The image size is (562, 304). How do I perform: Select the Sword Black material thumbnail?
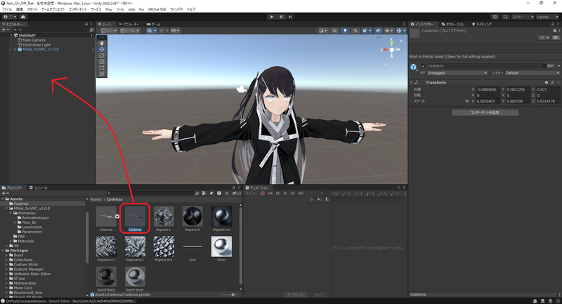click(x=106, y=276)
